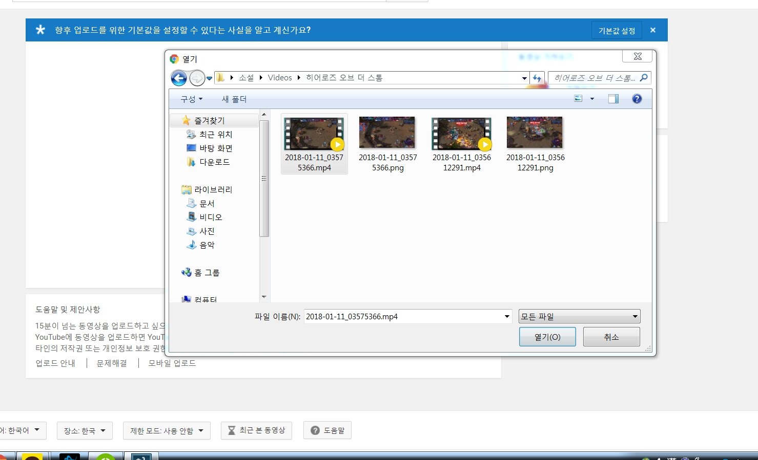Select the Videos breadcrumb in the address bar
The image size is (758, 460).
280,78
